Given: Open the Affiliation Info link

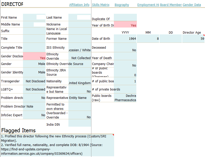Looking at the screenshot, I should [79, 5].
